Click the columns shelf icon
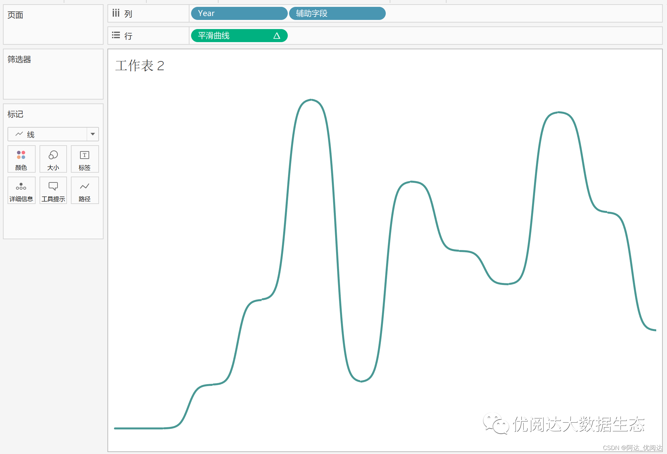The height and width of the screenshot is (454, 667). click(x=116, y=13)
